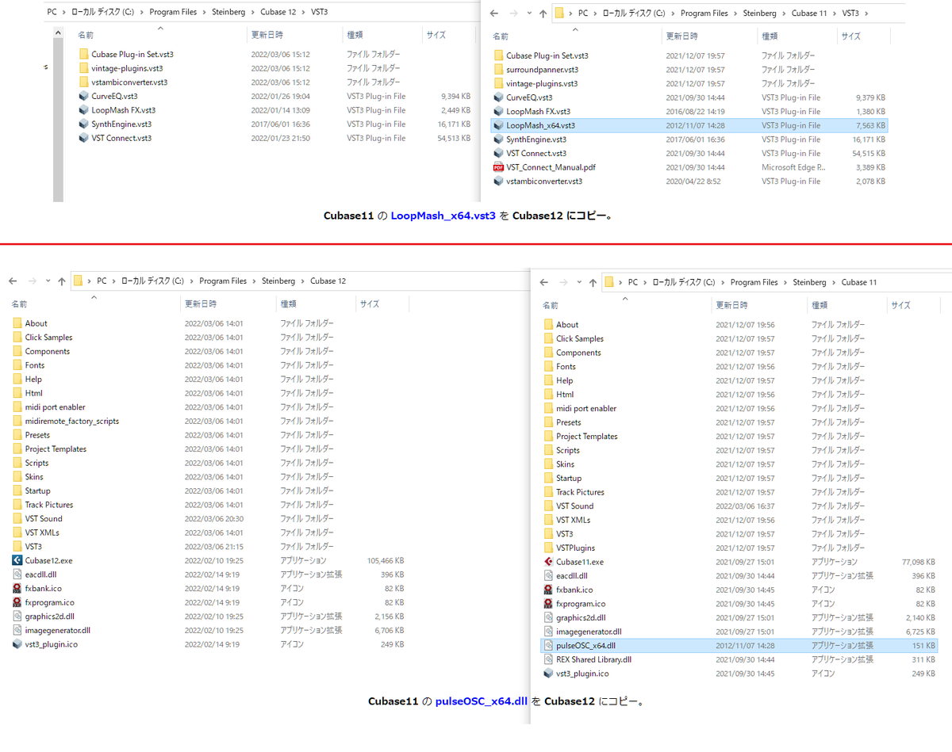952x752 pixels.
Task: Click forward arrow in Cubase 12 main folder window
Action: [32, 281]
